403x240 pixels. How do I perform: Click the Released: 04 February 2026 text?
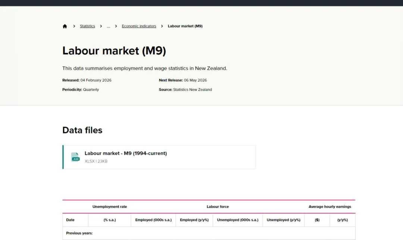tap(87, 80)
